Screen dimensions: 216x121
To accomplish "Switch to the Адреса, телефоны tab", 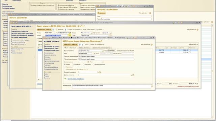I will pyautogui.click(x=85, y=48).
